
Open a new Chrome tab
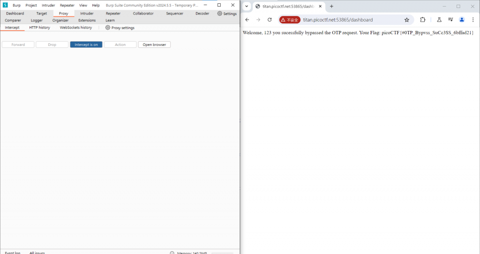click(x=331, y=6)
